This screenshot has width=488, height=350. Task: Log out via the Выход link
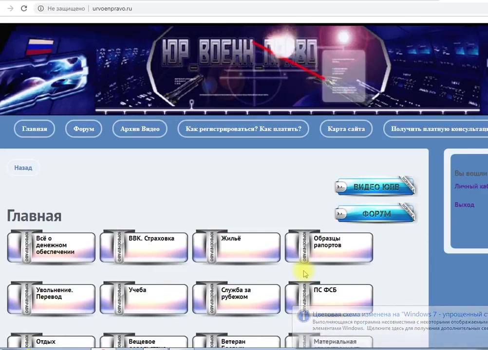(x=464, y=205)
